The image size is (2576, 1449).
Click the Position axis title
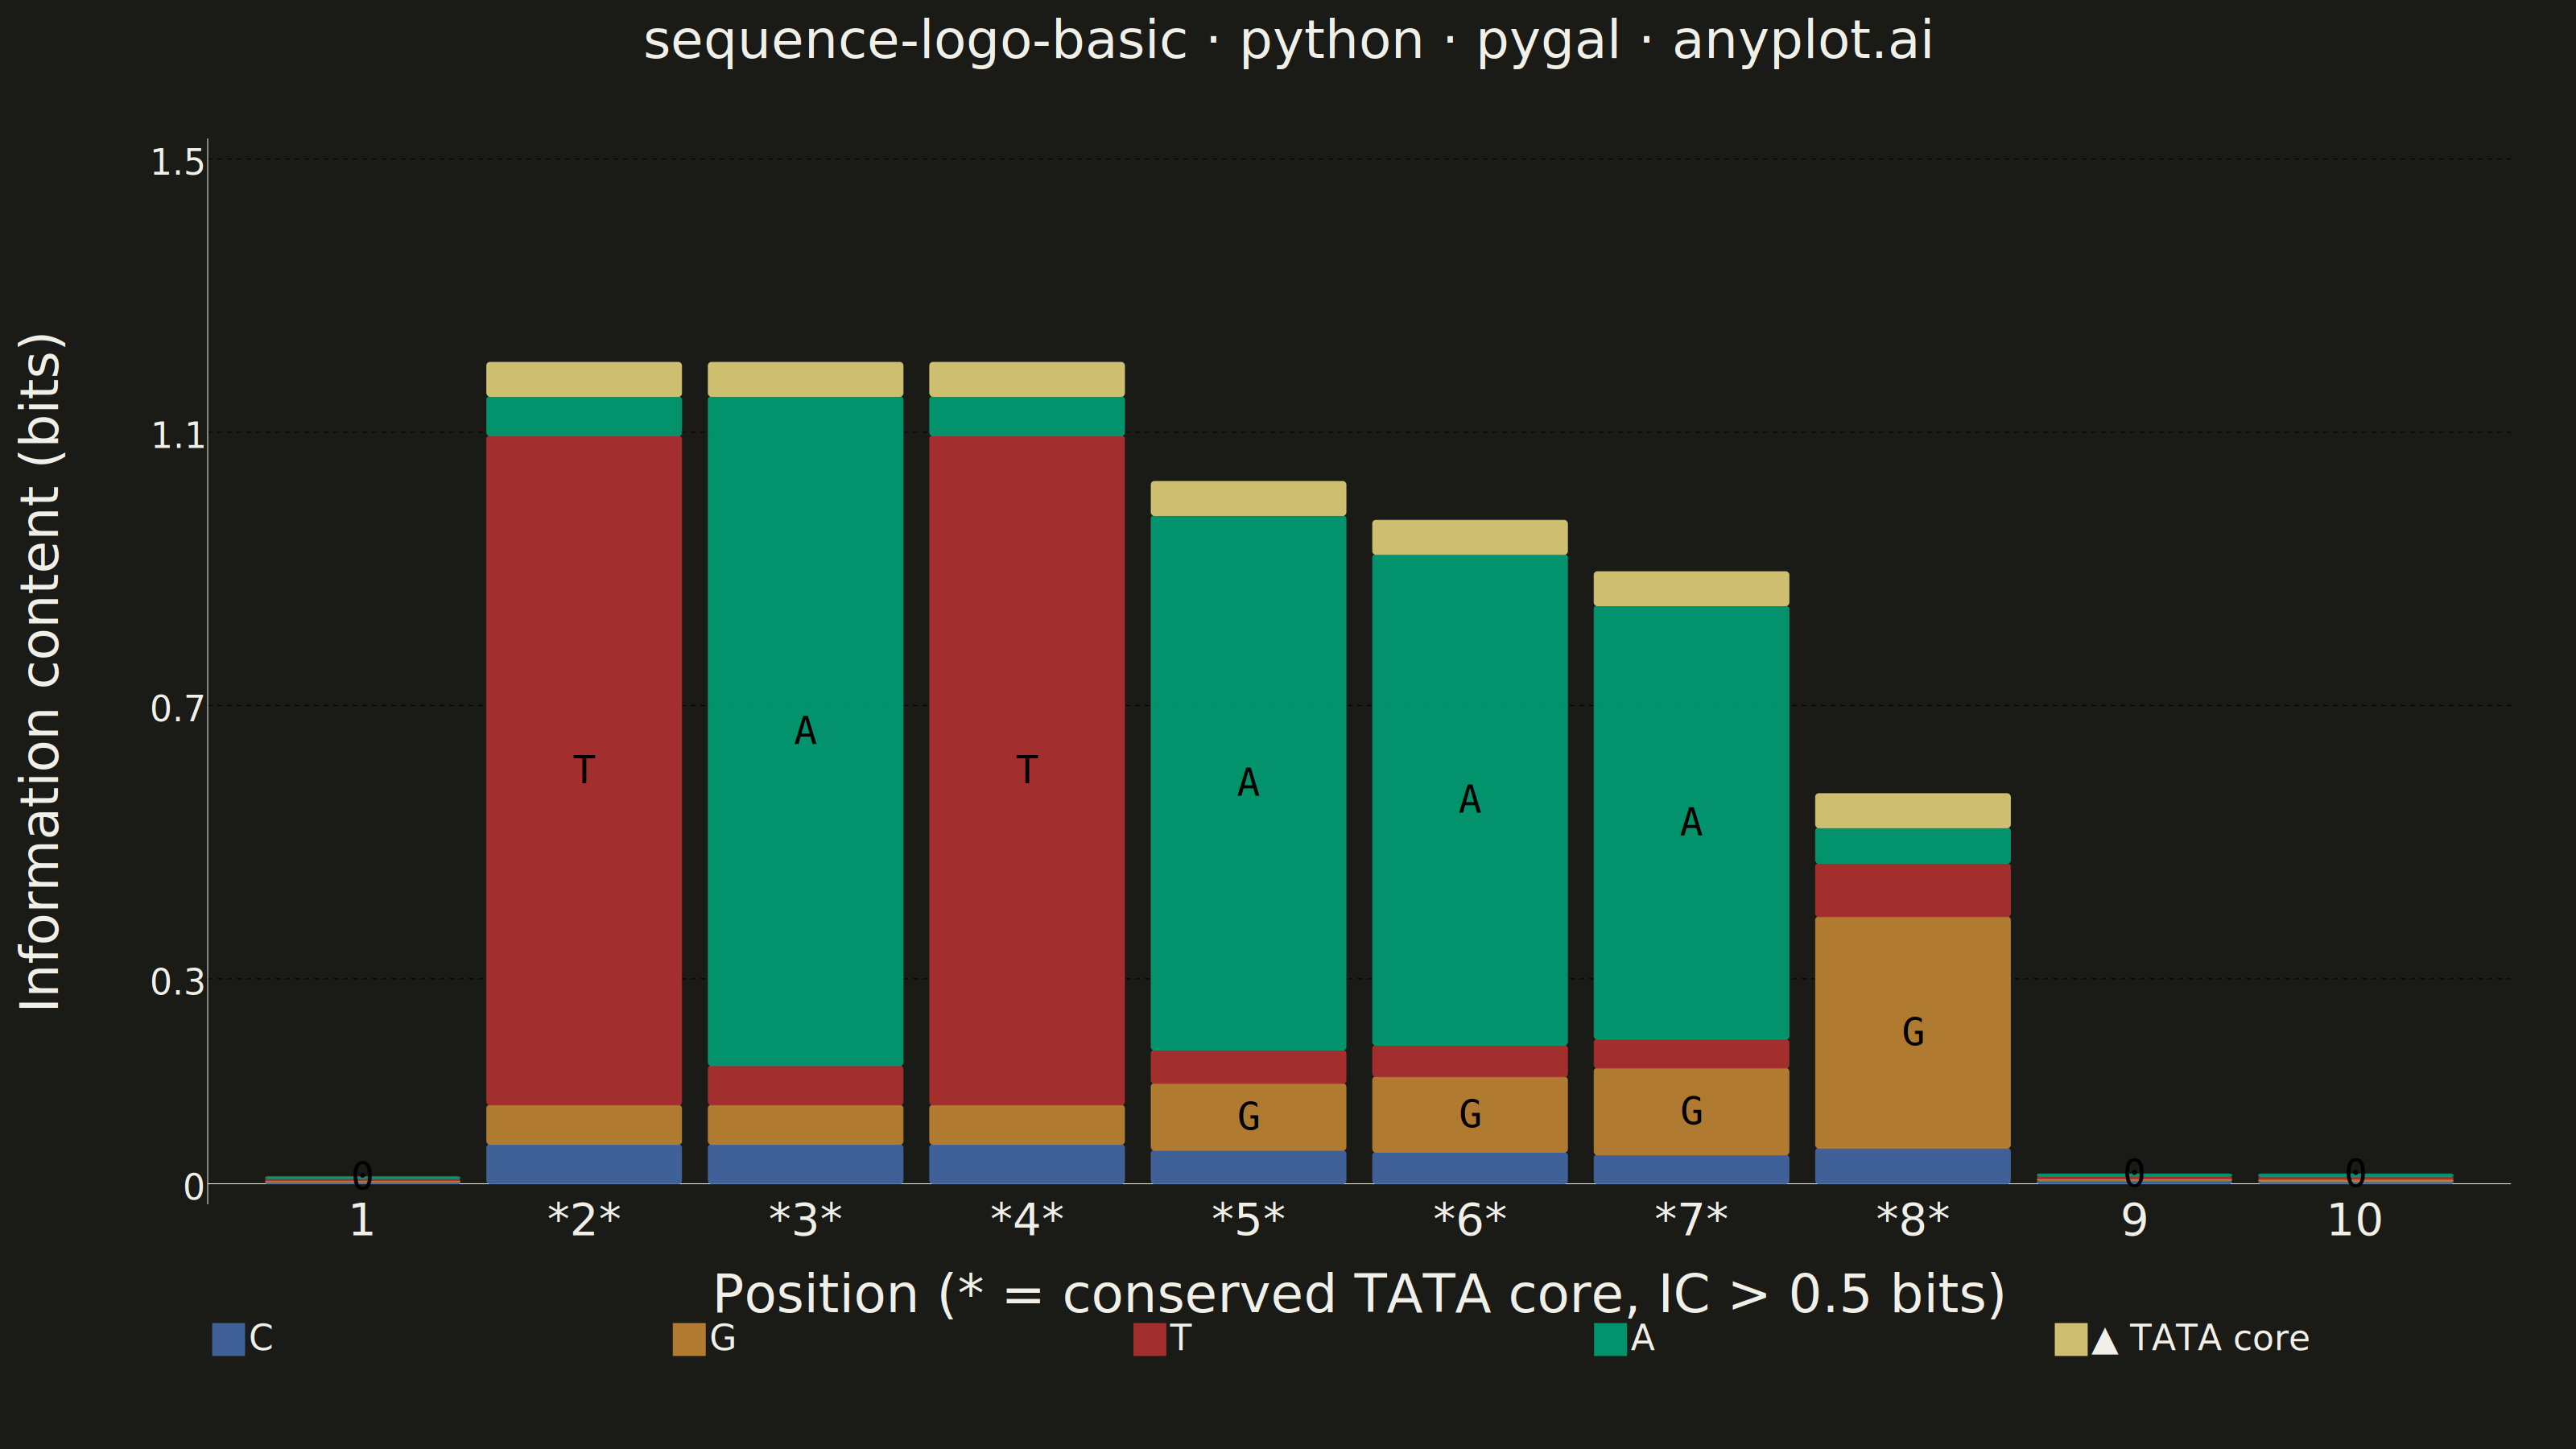(1359, 1294)
